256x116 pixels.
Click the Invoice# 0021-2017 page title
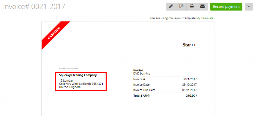point(34,7)
